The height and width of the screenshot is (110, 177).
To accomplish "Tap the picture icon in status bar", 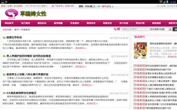I will (2, 2).
